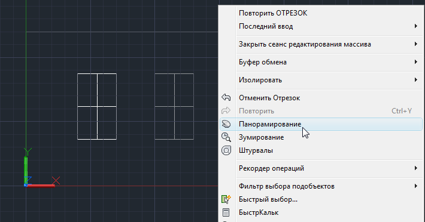Open Закрыть сеанс редактирования массива submenu

(321, 44)
